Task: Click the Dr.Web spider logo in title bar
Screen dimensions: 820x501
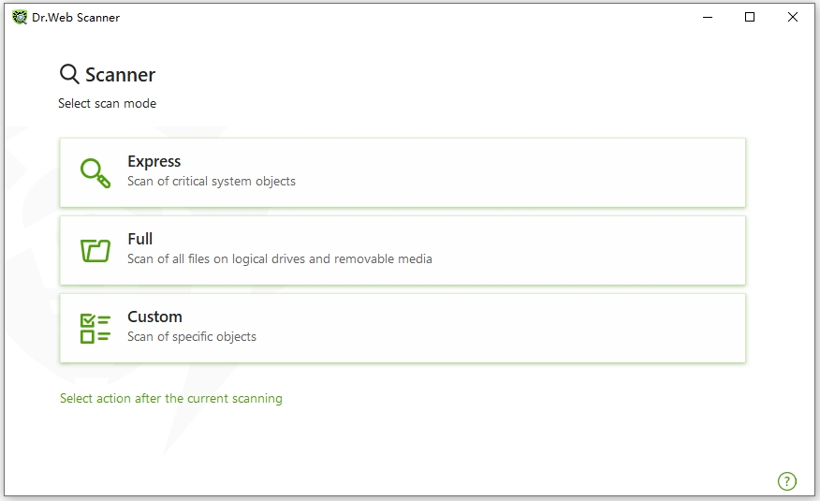Action: pos(20,17)
